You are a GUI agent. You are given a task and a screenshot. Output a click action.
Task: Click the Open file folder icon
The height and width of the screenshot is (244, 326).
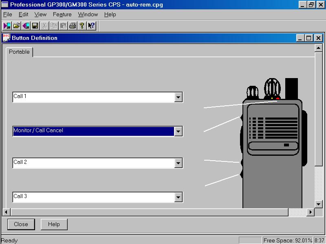[16, 26]
